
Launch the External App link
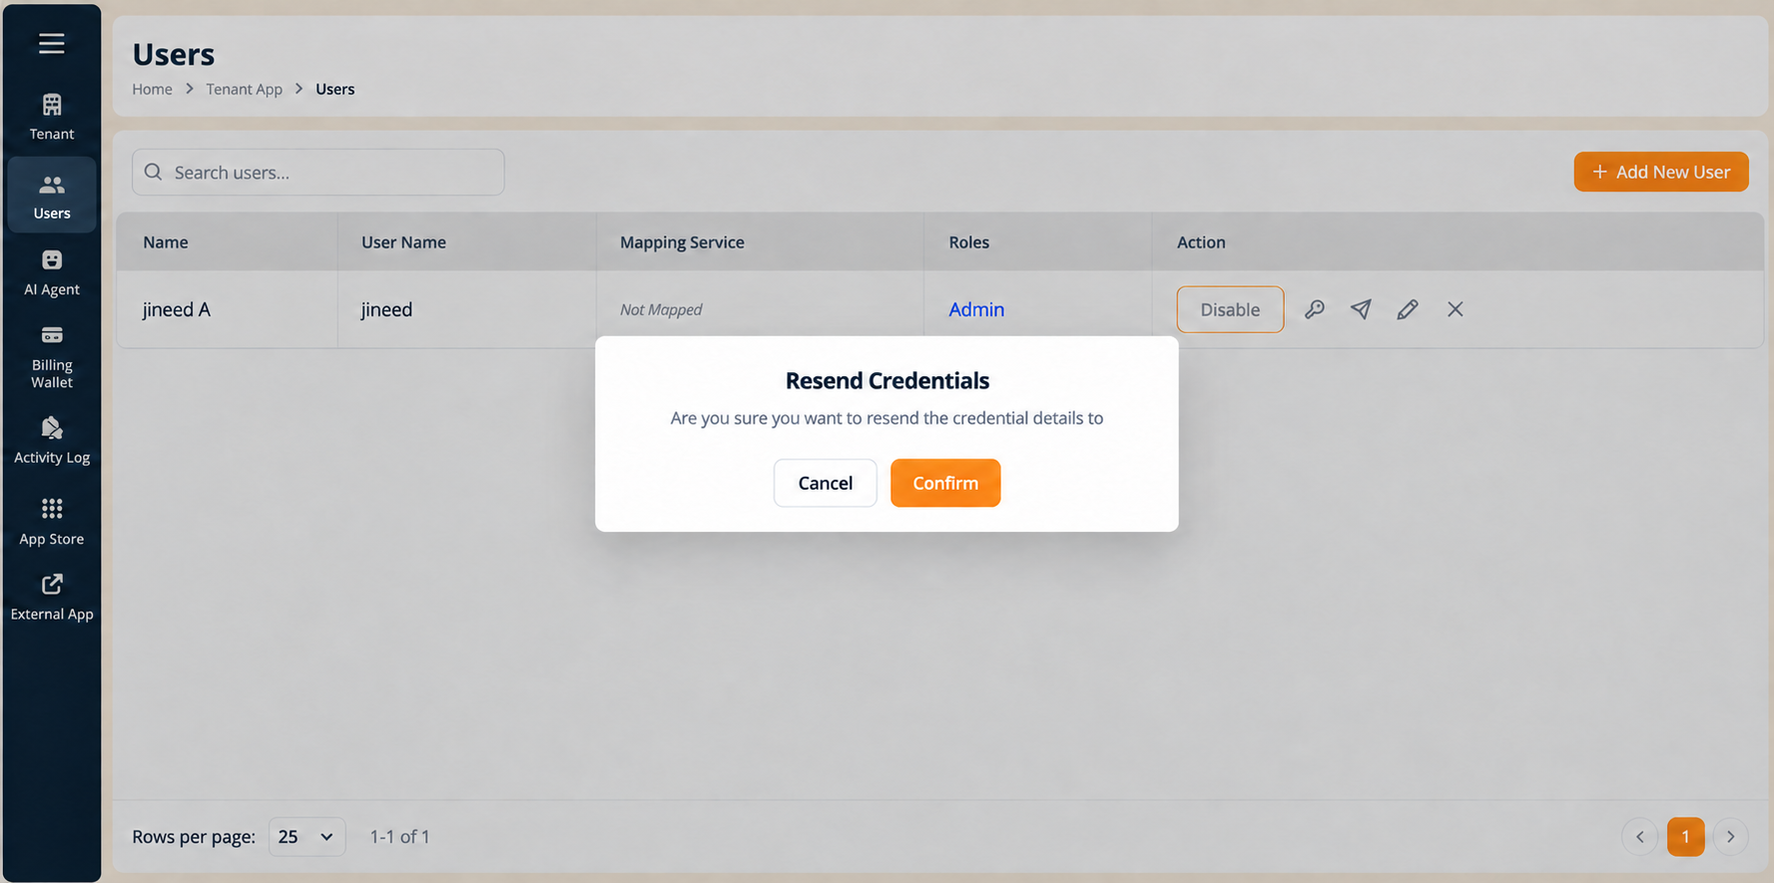click(52, 597)
